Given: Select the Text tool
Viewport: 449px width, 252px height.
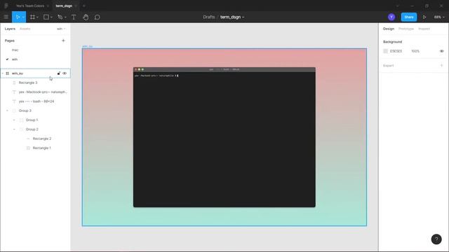Looking at the screenshot, I should [x=74, y=17].
